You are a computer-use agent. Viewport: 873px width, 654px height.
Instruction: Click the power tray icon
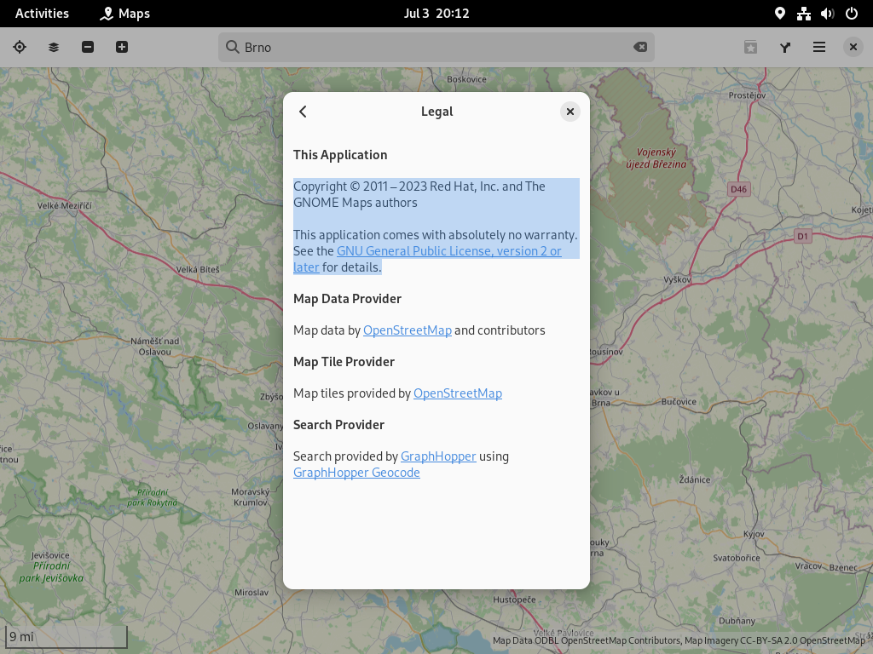(852, 14)
